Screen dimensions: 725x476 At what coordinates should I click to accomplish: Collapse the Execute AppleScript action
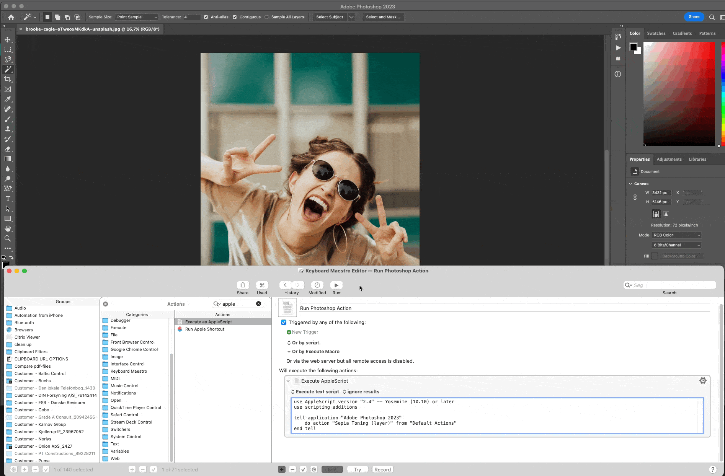tap(288, 381)
